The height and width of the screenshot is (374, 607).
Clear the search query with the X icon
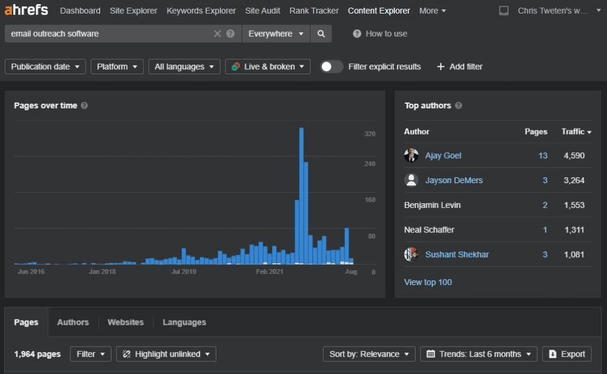click(x=217, y=34)
